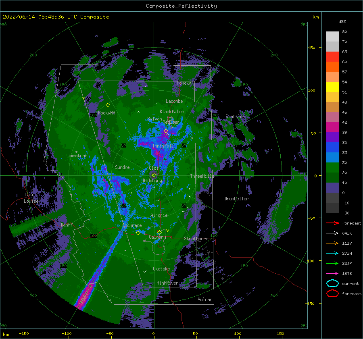
Task: Click the Drumheller label
Action: coord(236,199)
